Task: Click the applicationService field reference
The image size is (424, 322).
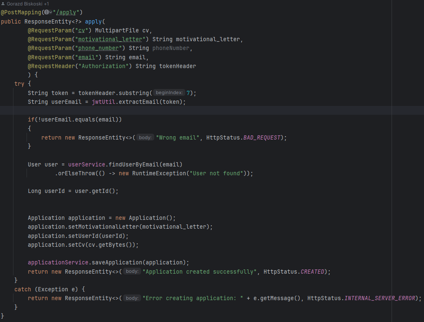Action: click(x=56, y=262)
